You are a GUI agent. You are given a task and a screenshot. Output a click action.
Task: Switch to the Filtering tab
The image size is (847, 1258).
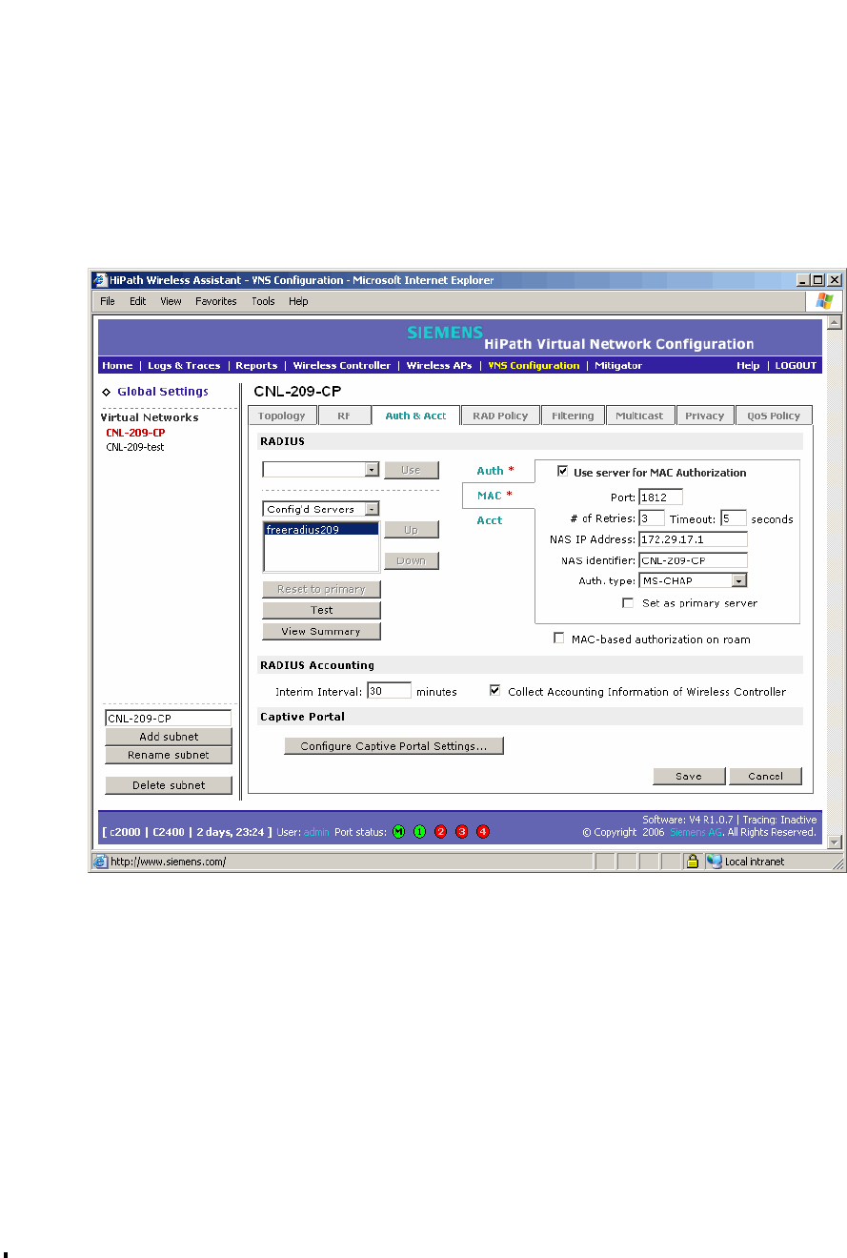click(573, 416)
